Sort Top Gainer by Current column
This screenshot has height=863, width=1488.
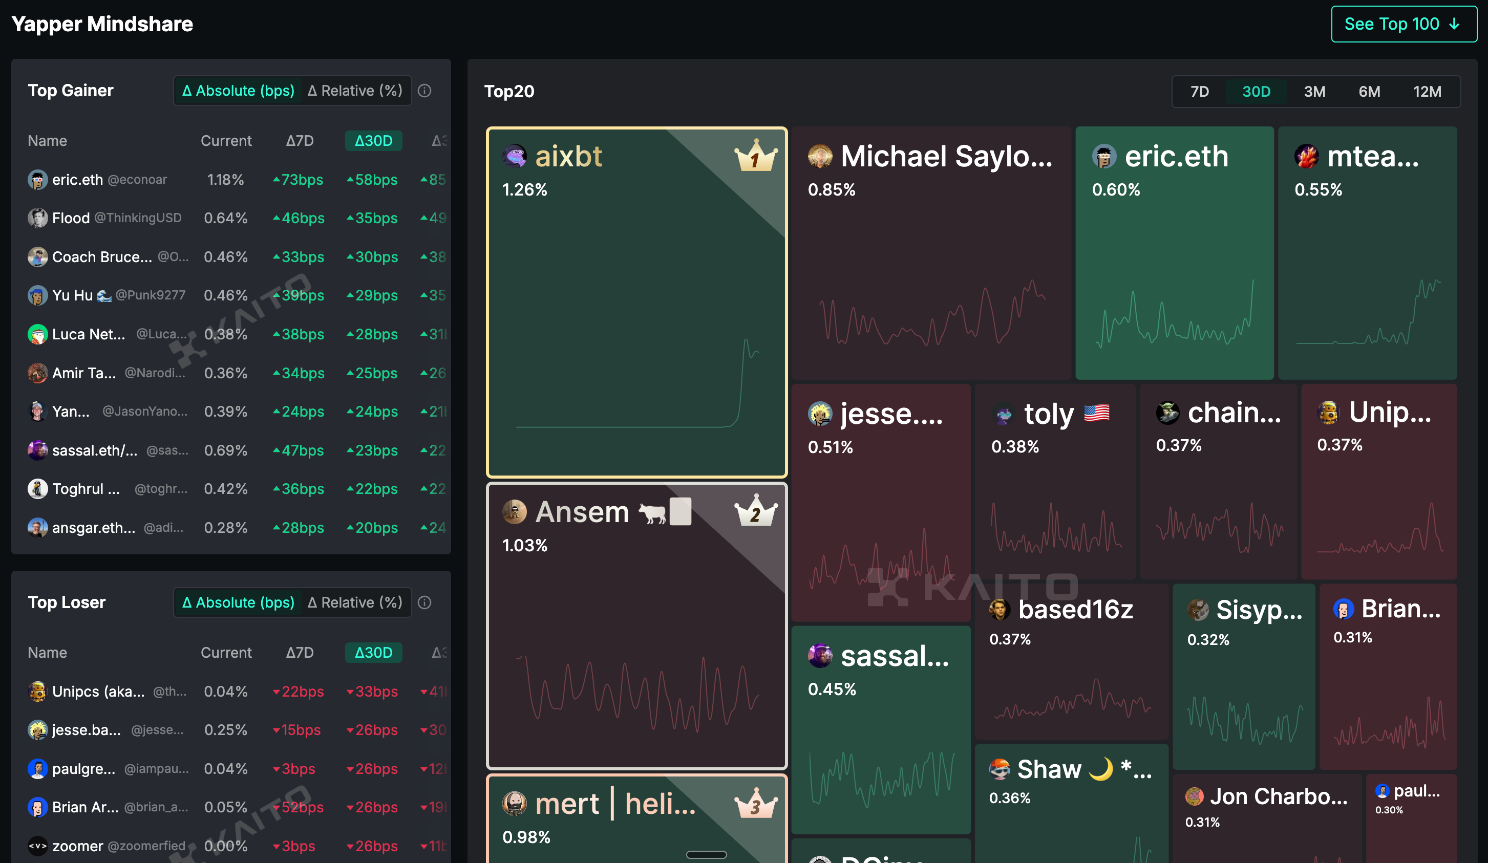click(226, 141)
